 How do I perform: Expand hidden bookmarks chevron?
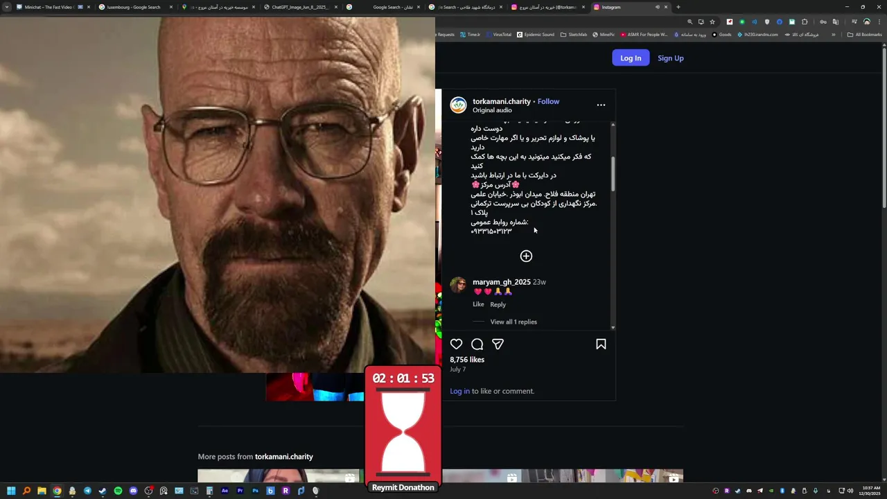pyautogui.click(x=833, y=35)
